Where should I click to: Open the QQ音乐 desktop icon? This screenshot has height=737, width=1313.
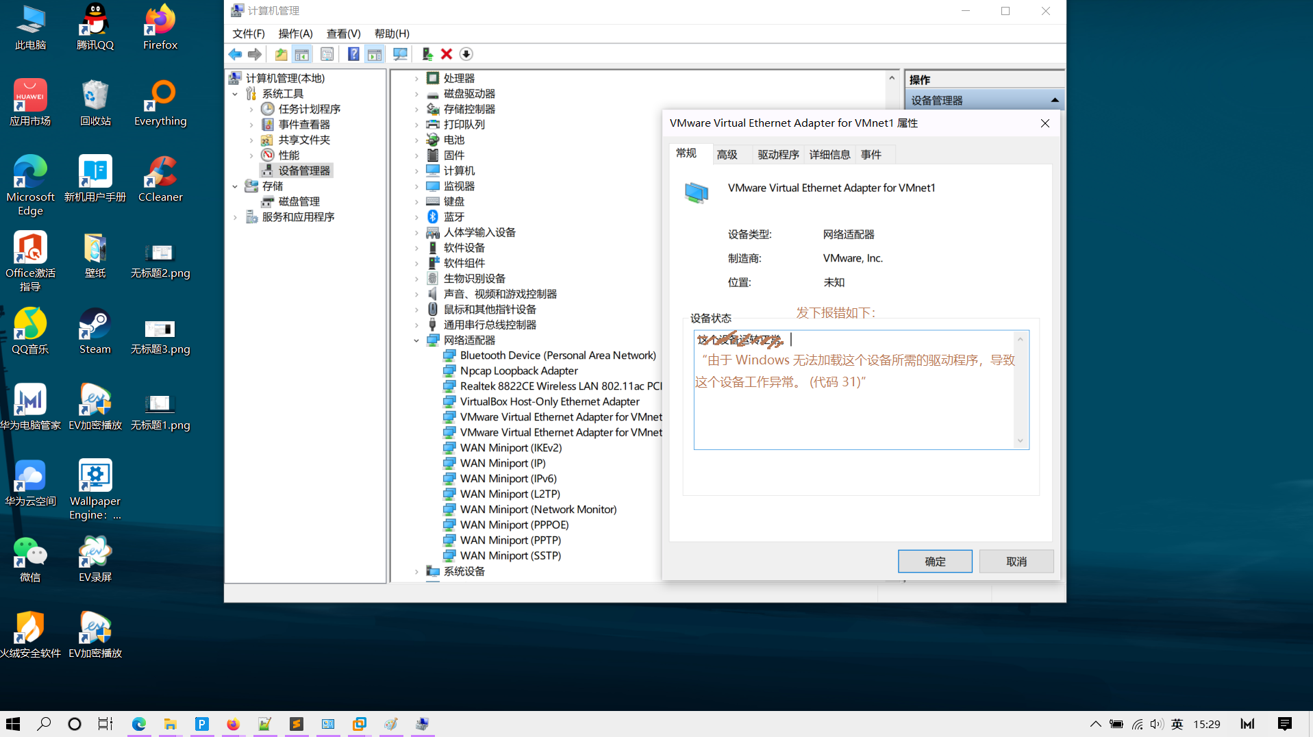point(30,332)
